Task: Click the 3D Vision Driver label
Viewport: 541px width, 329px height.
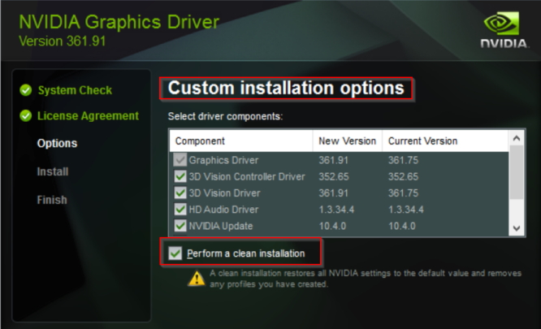Action: coord(225,193)
